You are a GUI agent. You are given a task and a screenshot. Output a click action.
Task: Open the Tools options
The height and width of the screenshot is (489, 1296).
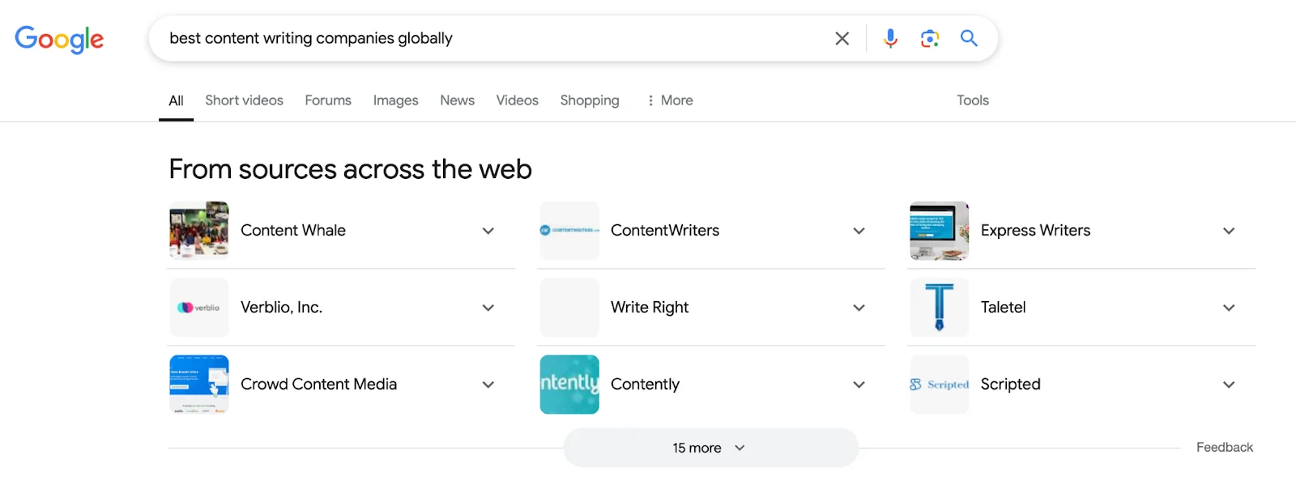pyautogui.click(x=972, y=100)
